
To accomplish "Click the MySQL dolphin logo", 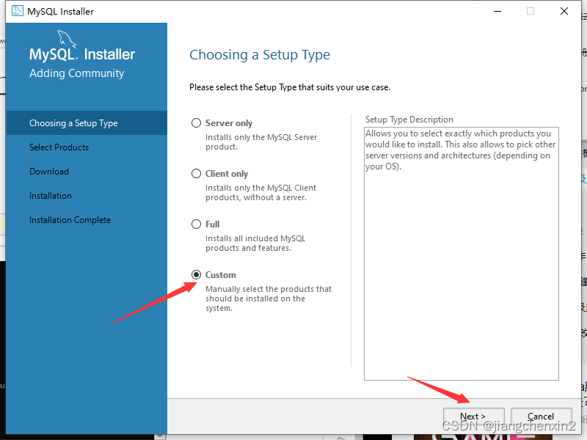I will pos(67,39).
